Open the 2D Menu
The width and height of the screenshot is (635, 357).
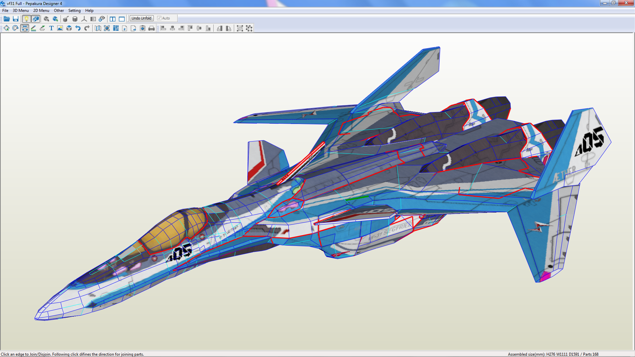click(x=41, y=11)
